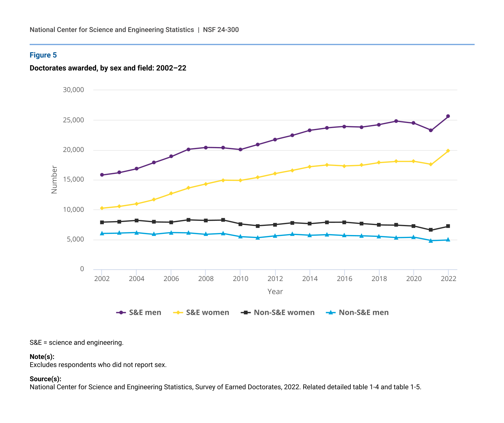
Task: Click the black square Non-S&E women legend marker
Action: pos(246,313)
